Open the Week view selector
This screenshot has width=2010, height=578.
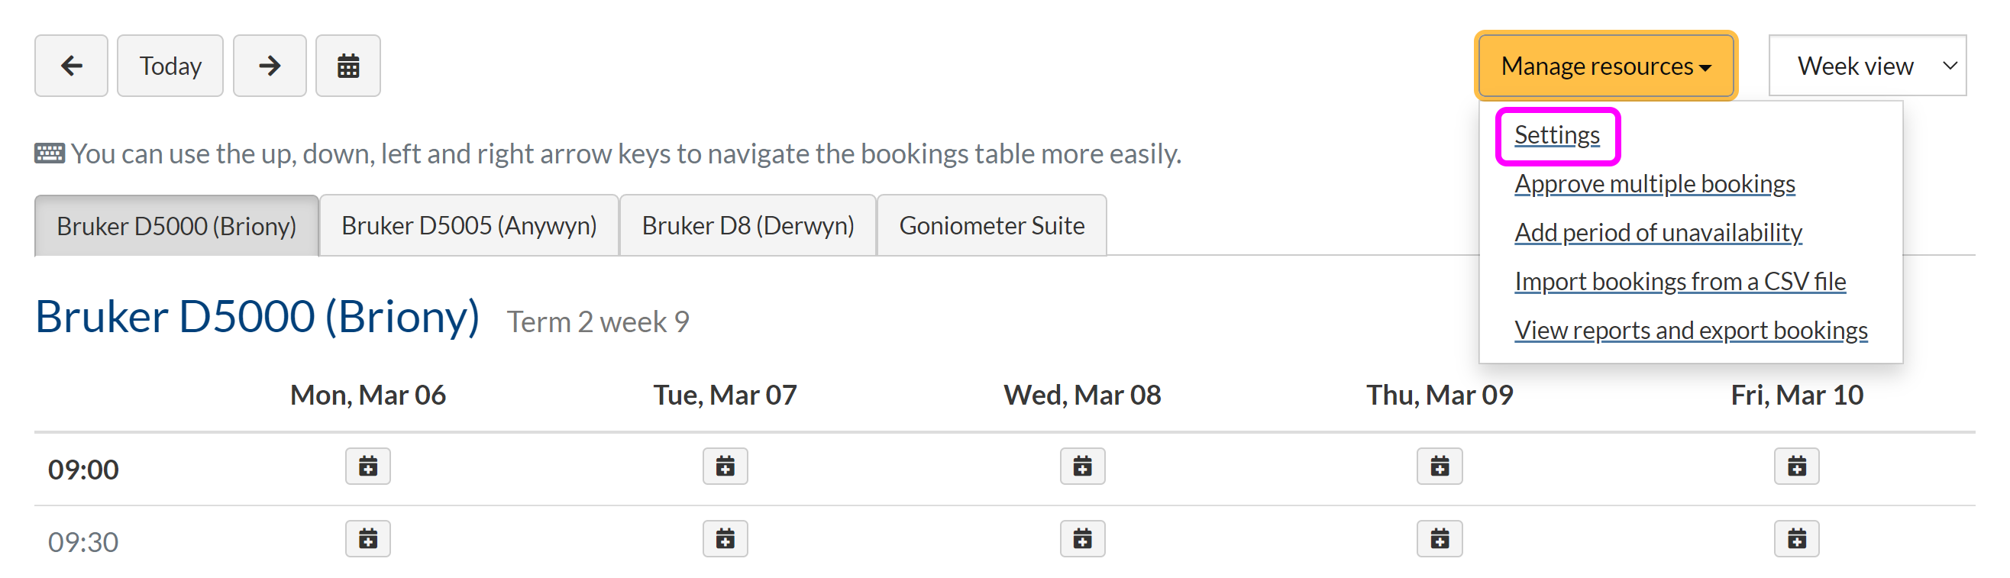tap(1866, 66)
